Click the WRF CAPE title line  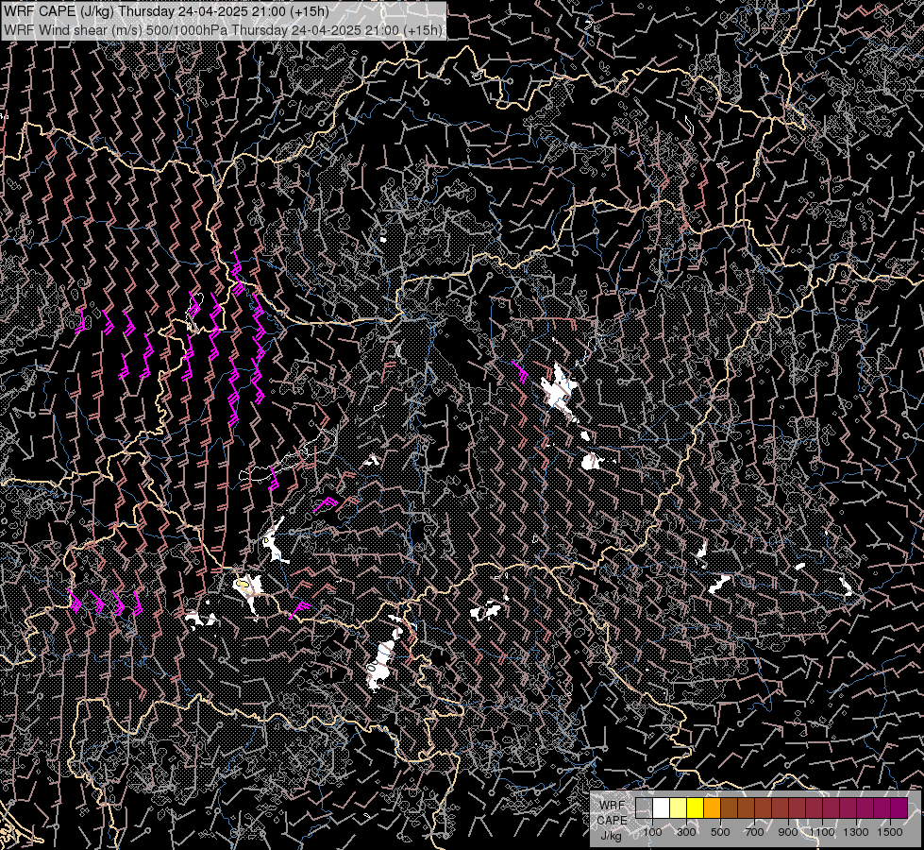[x=166, y=11]
